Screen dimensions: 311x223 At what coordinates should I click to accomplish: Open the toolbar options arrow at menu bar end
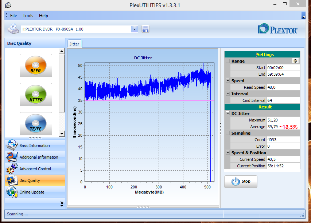pos(303,16)
